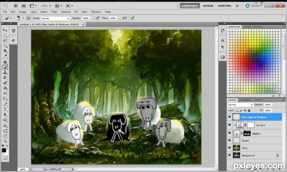Toggle lock all padlock in Layers panel
The image size is (287, 172).
[x=249, y=110]
